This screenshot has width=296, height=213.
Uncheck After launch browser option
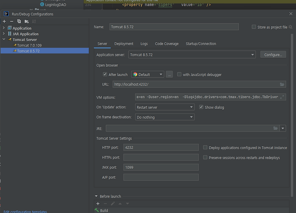coord(105,74)
